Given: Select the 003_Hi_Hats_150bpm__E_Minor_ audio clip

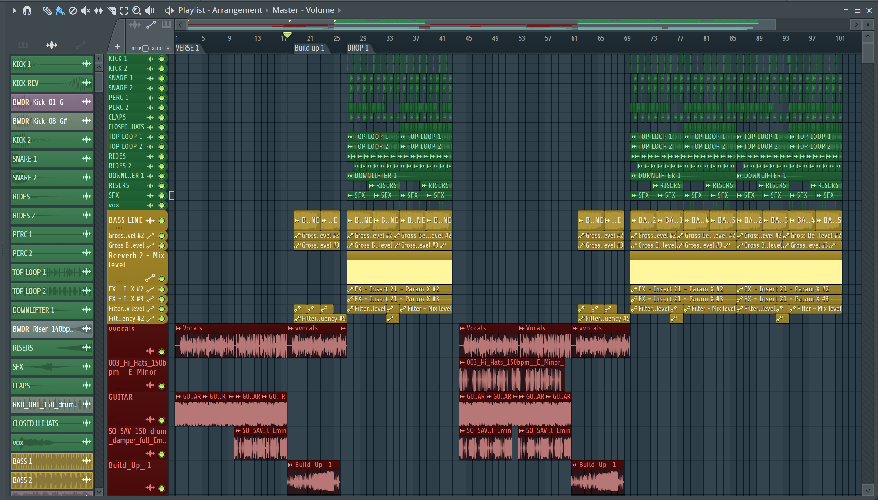Looking at the screenshot, I should pyautogui.click(x=512, y=375).
